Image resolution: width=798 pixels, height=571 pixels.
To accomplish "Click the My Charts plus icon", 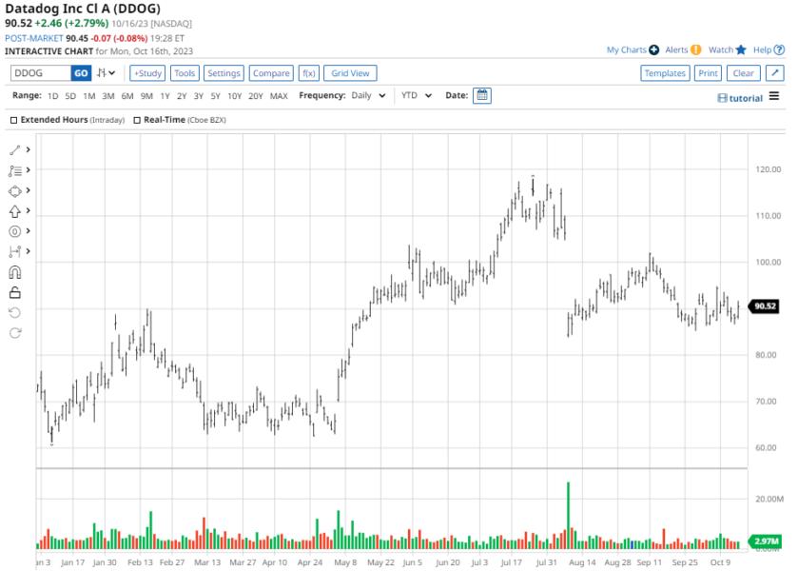I will tap(654, 49).
